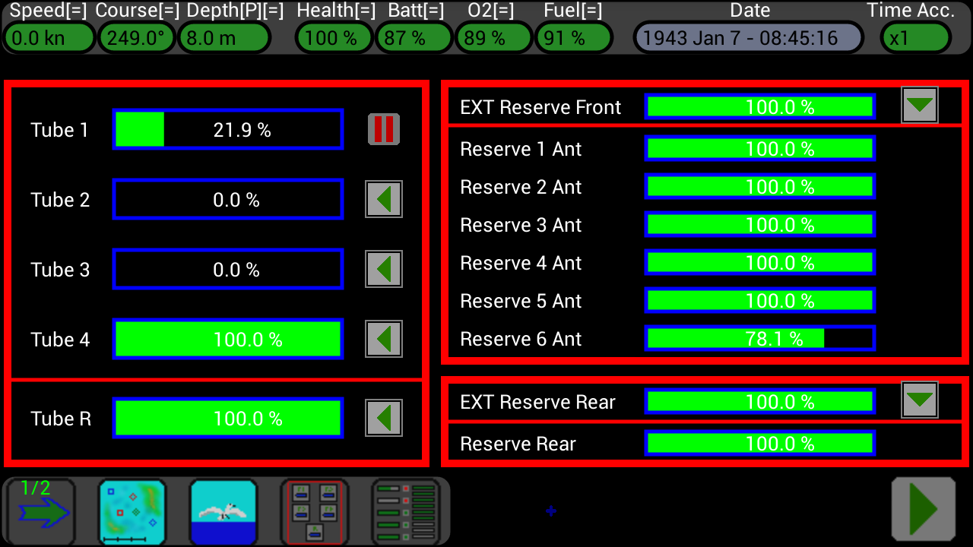The image size is (973, 547).
Task: Click the 'Tube R' label
Action: tap(61, 419)
